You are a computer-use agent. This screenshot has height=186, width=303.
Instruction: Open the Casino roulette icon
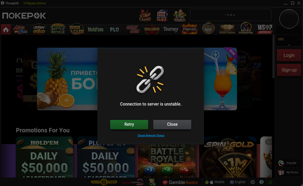tap(145, 16)
